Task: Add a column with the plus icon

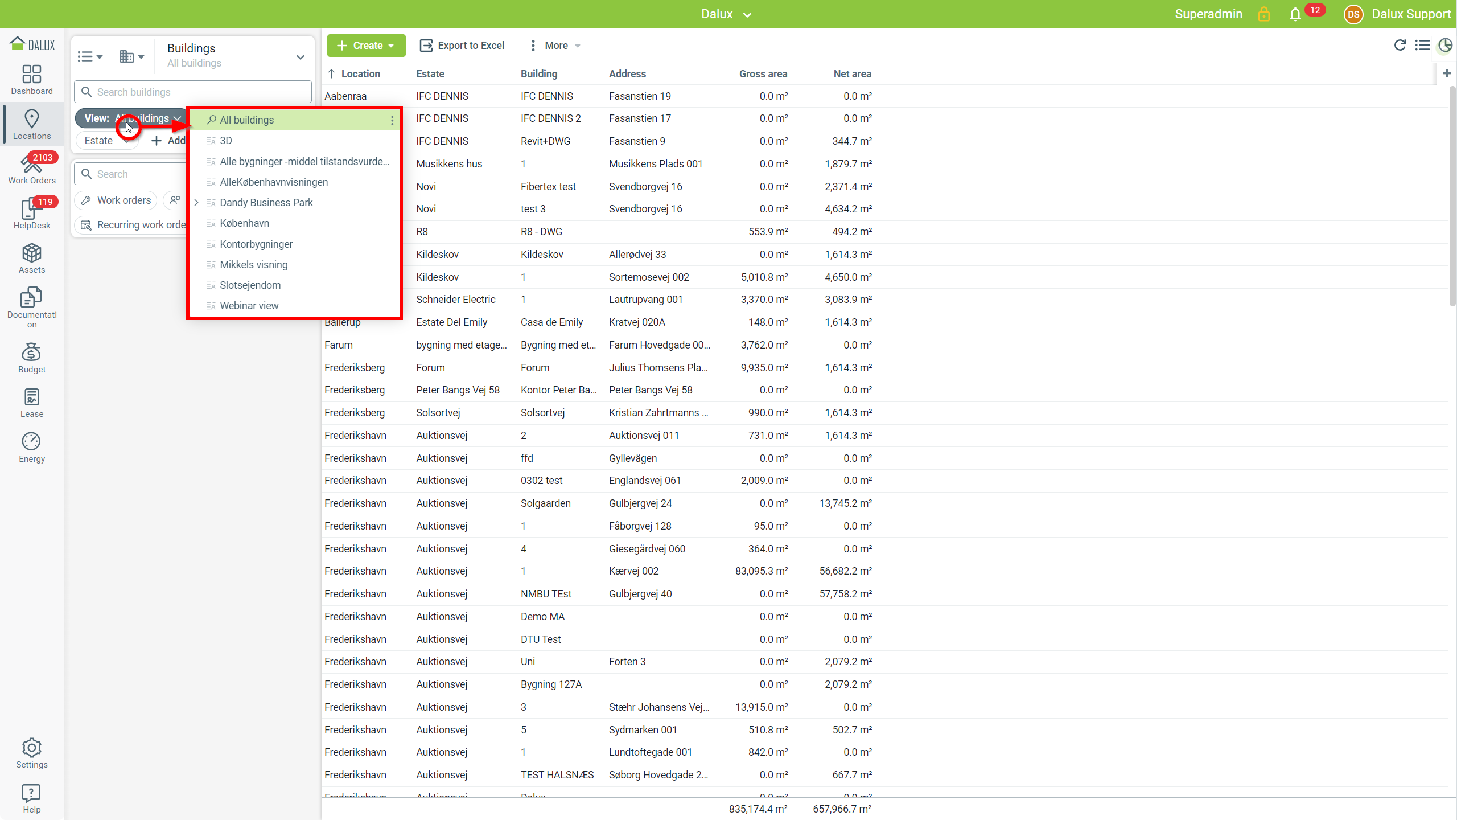Action: 1447,73
